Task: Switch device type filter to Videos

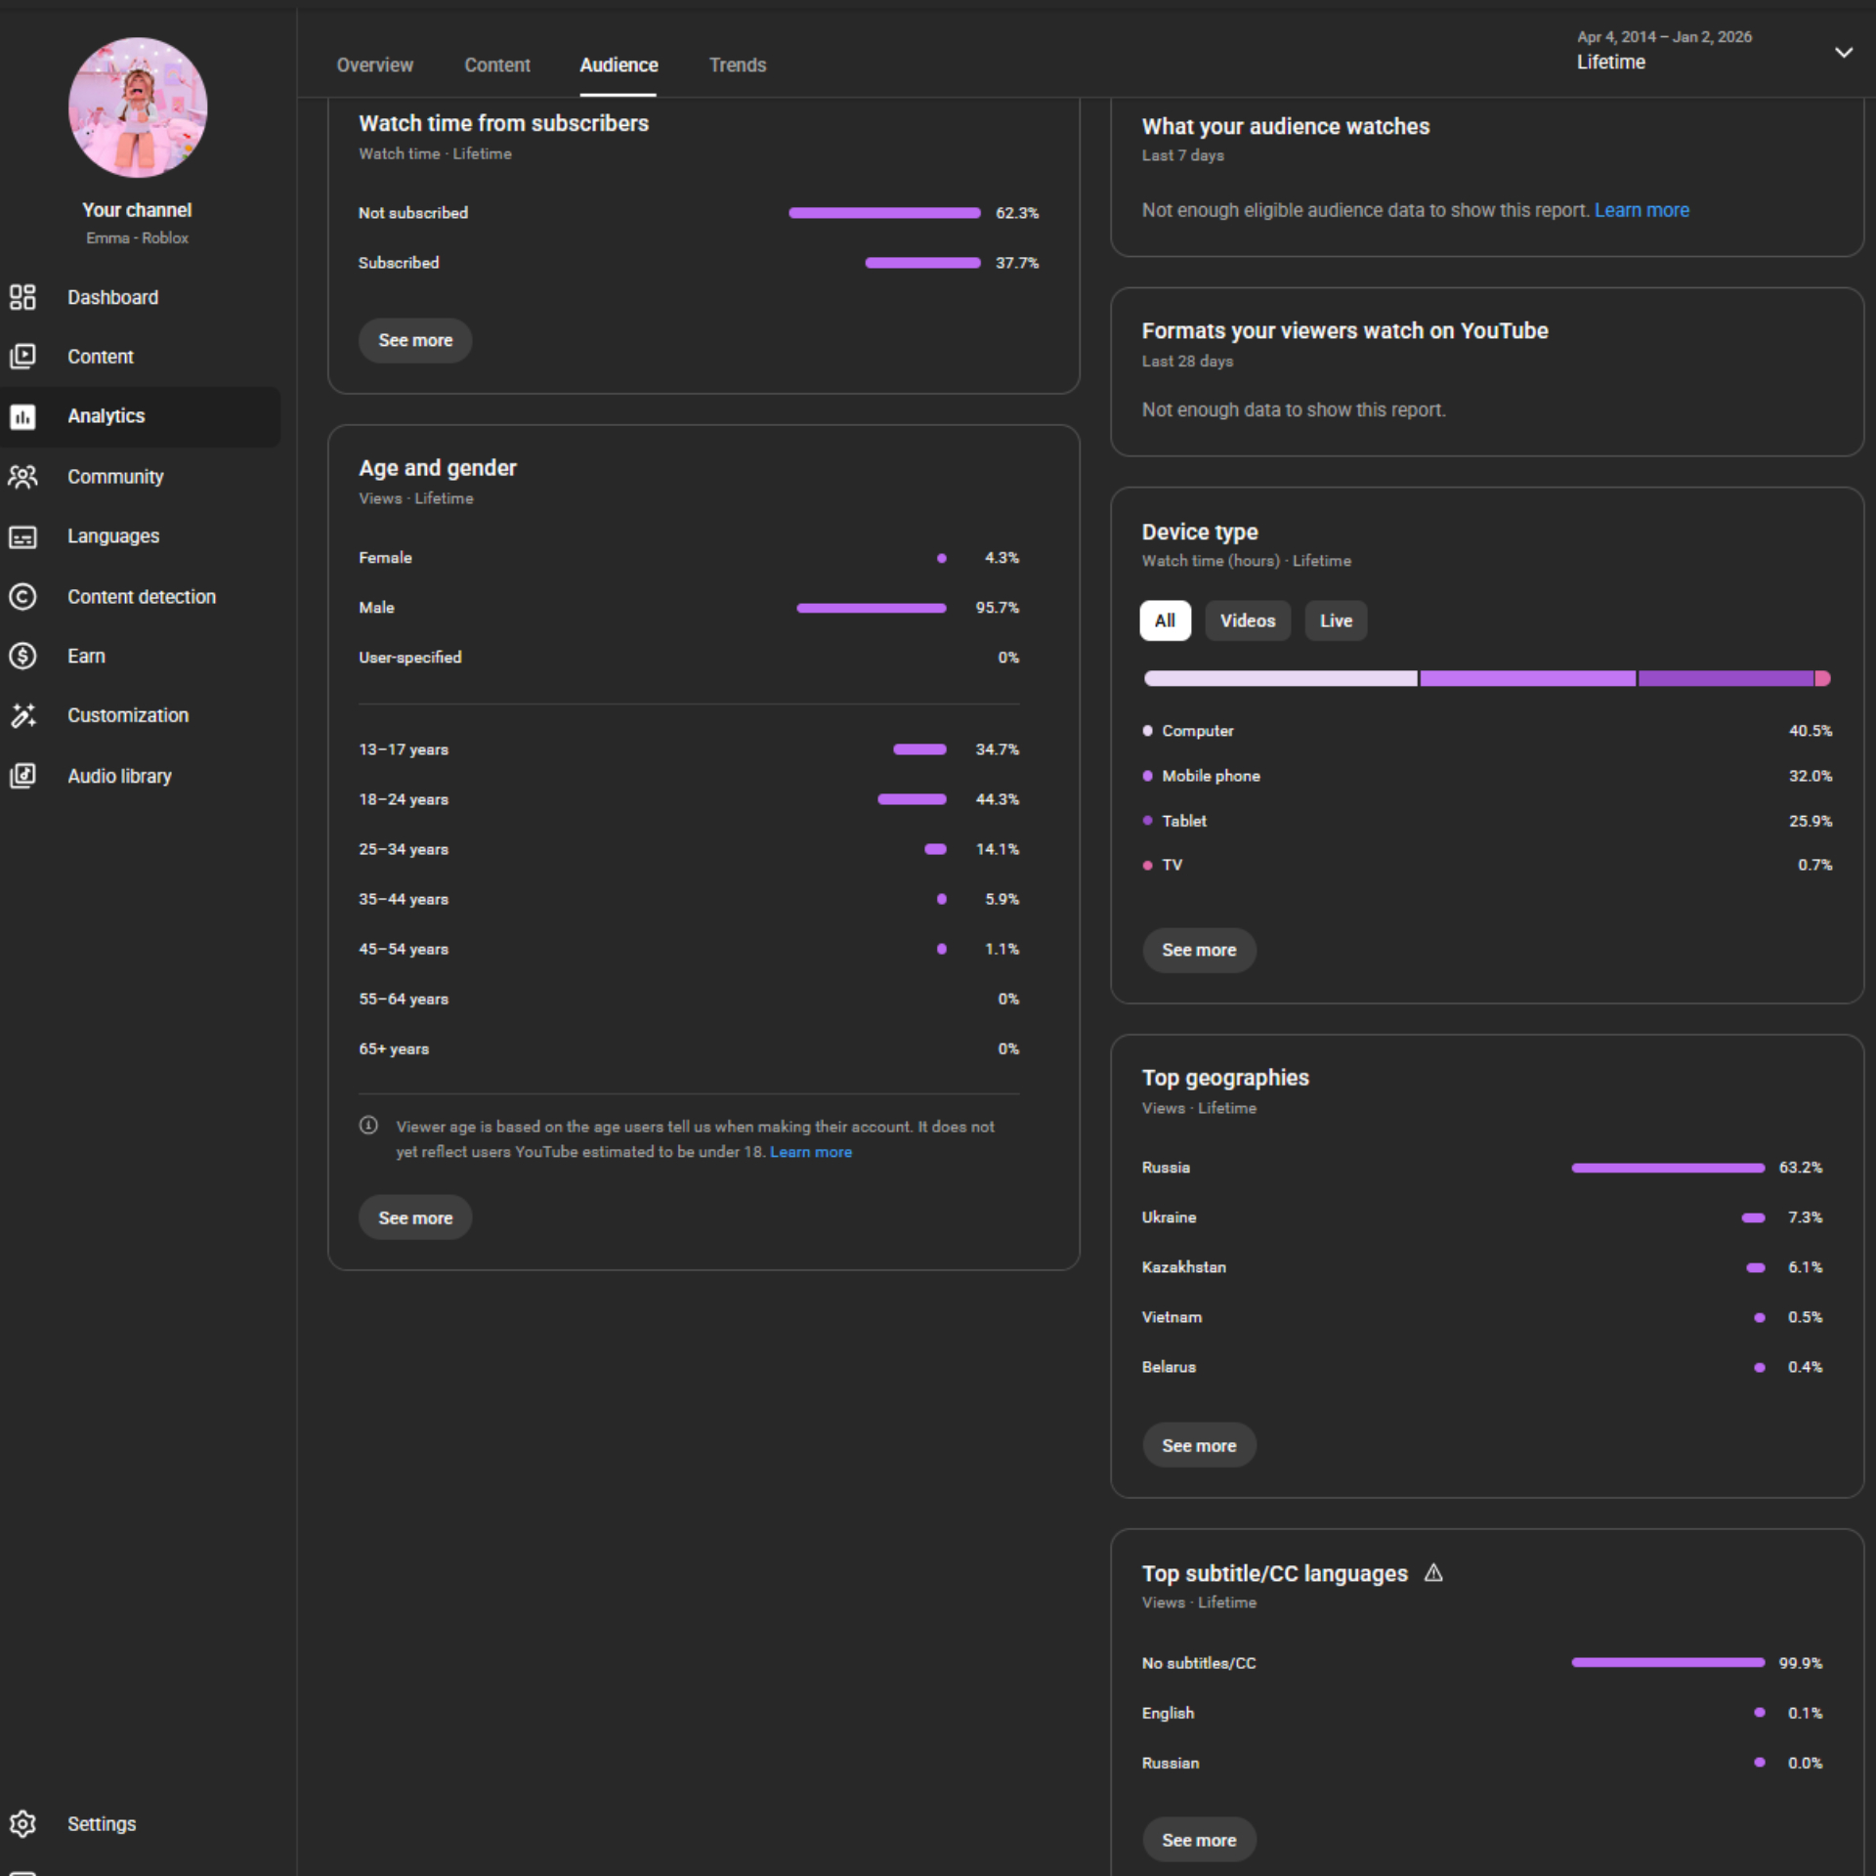Action: (1247, 620)
